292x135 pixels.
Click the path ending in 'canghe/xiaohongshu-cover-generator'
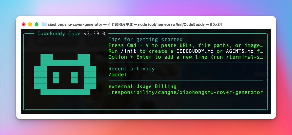[186, 93]
